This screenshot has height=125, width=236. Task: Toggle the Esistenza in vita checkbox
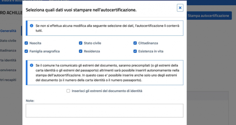135,51
